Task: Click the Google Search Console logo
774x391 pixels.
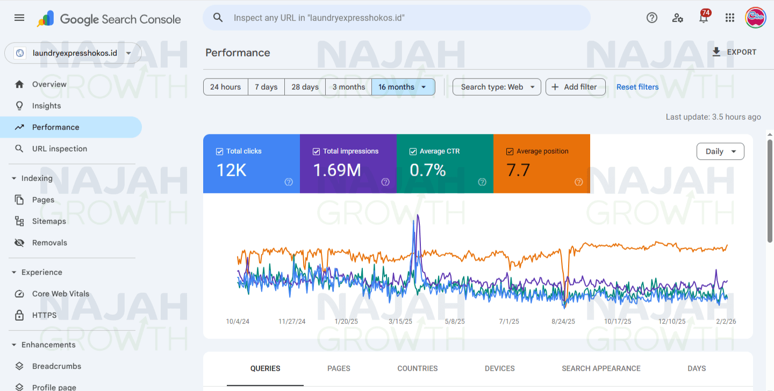Action: point(109,19)
